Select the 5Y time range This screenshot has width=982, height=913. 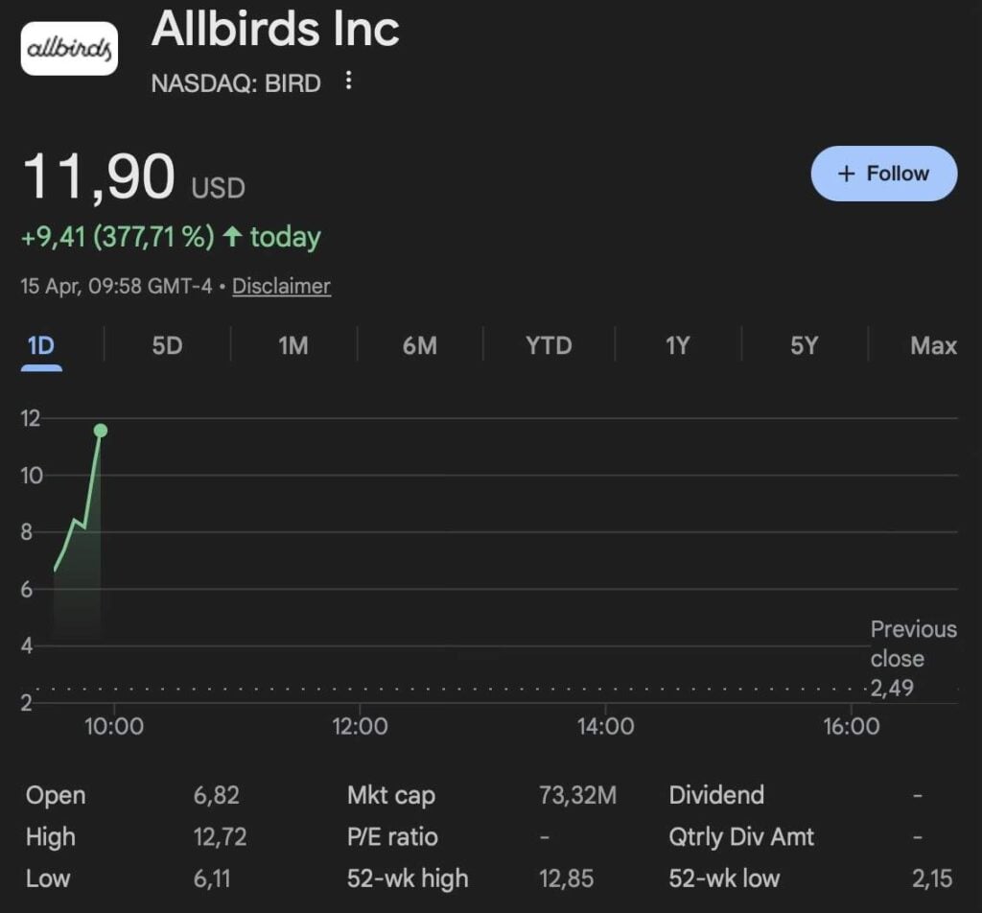coord(804,345)
